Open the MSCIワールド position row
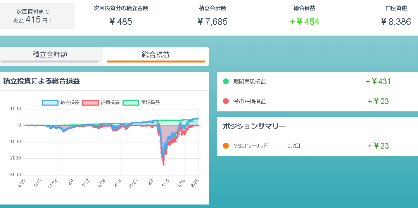The height and width of the screenshot is (208, 418). coord(317,146)
